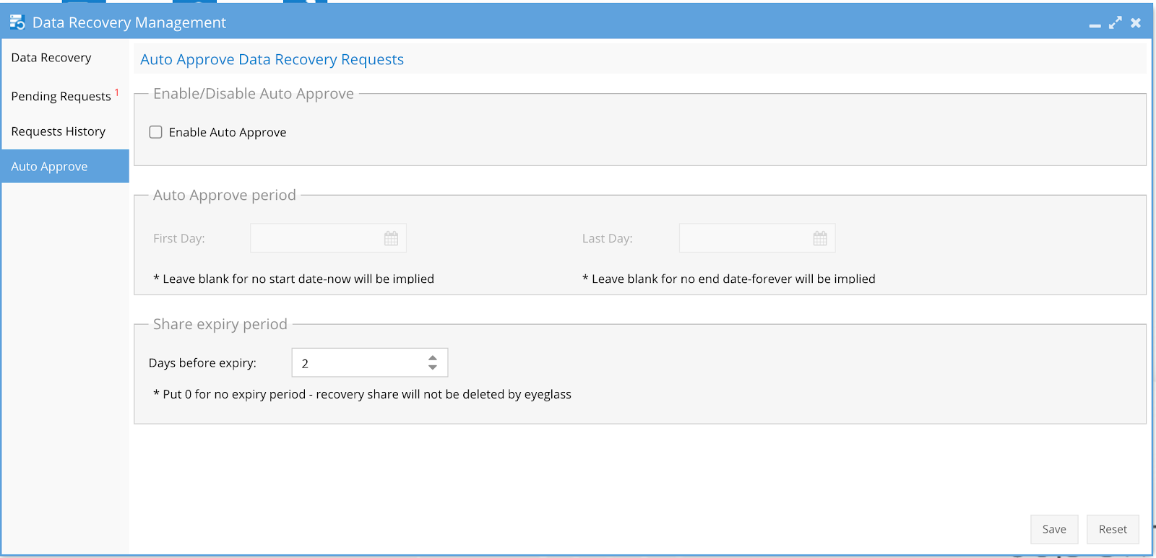Click the Data Recovery Management app icon

click(x=17, y=22)
